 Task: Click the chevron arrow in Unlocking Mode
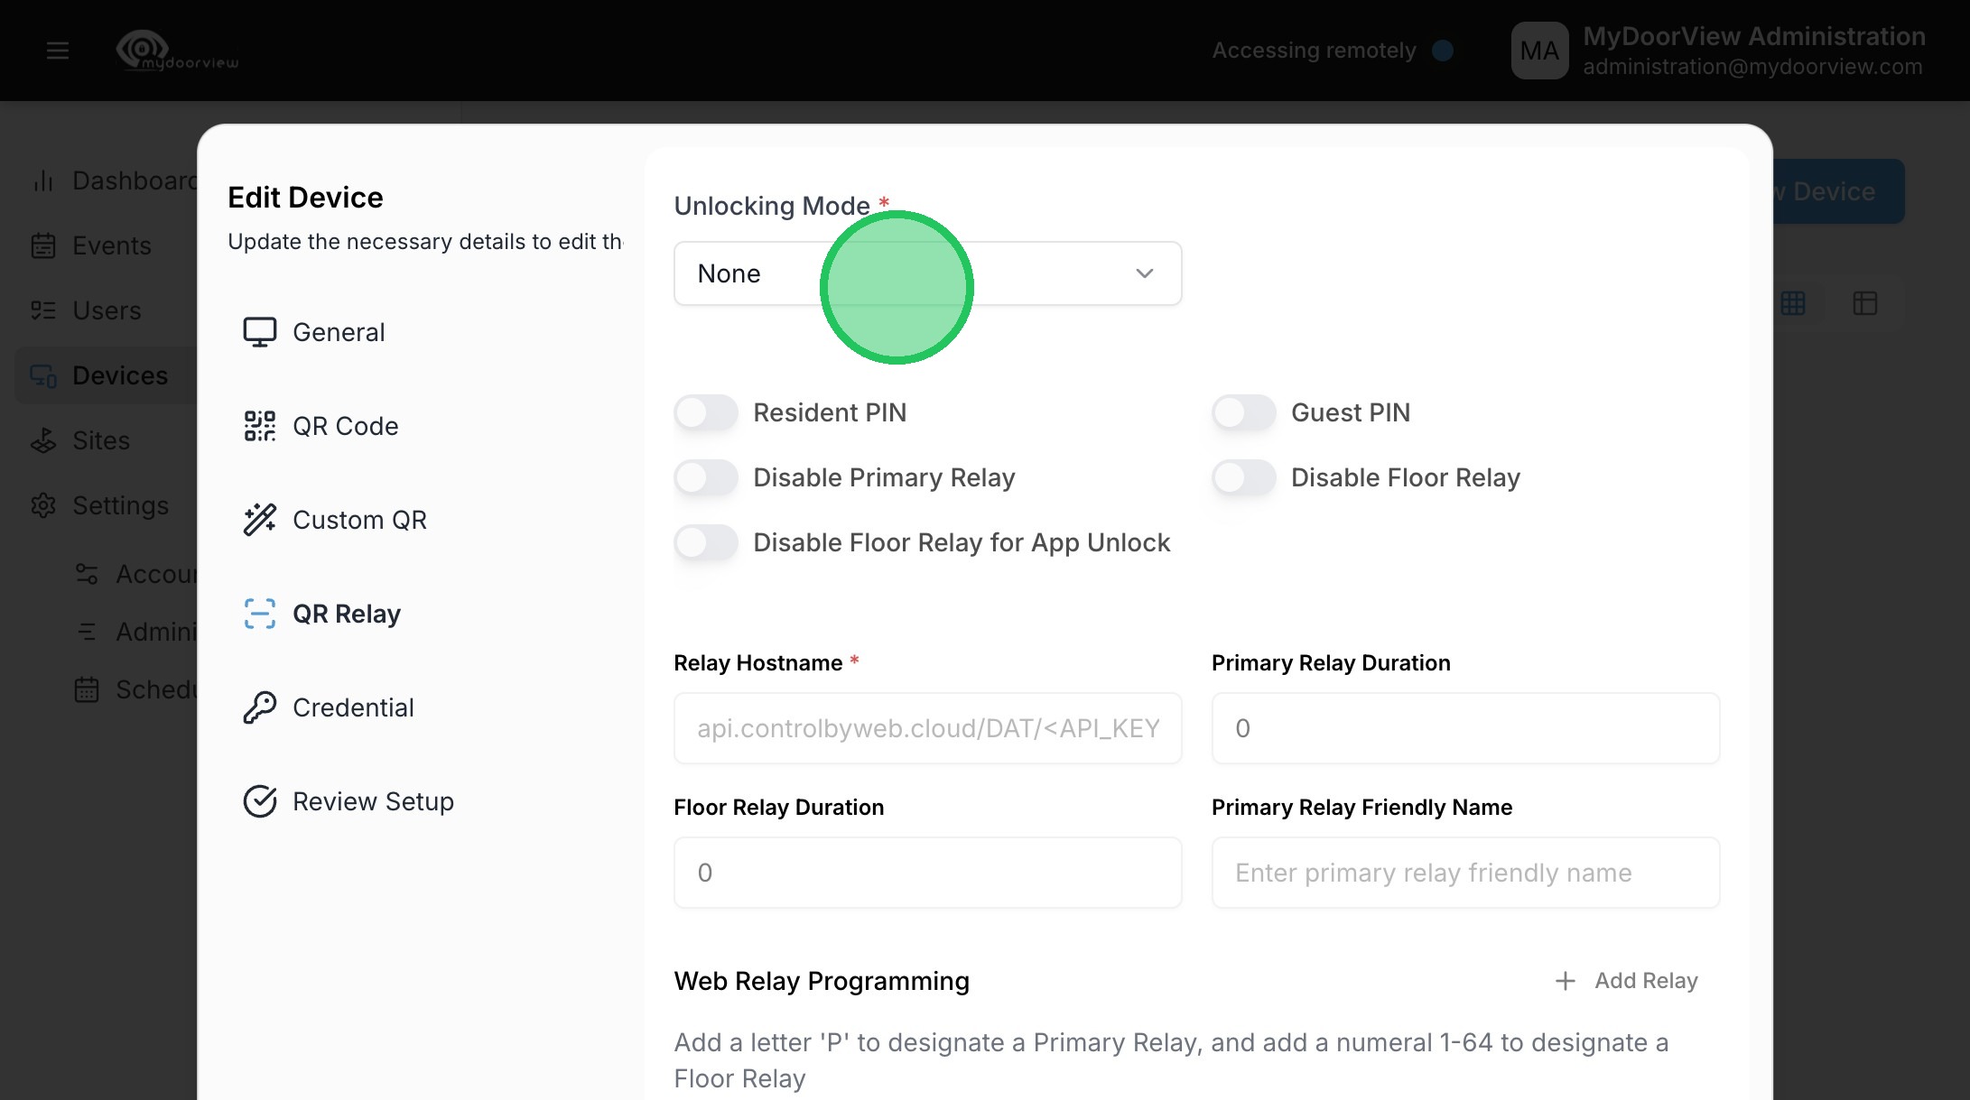(x=1144, y=273)
